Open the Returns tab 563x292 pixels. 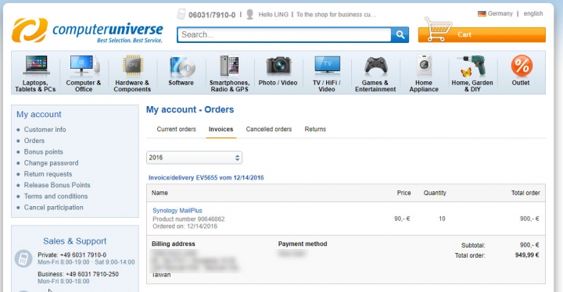(x=315, y=129)
